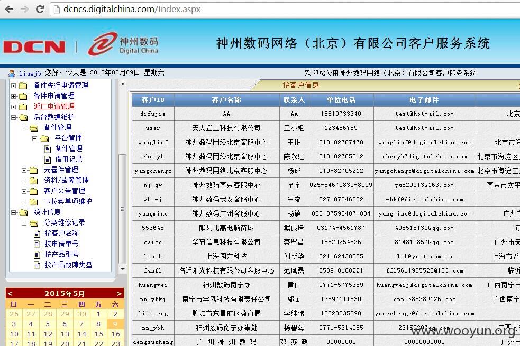Click the tree panel scrollbar thumb
This screenshot has width=520, height=346.
[x=122, y=209]
